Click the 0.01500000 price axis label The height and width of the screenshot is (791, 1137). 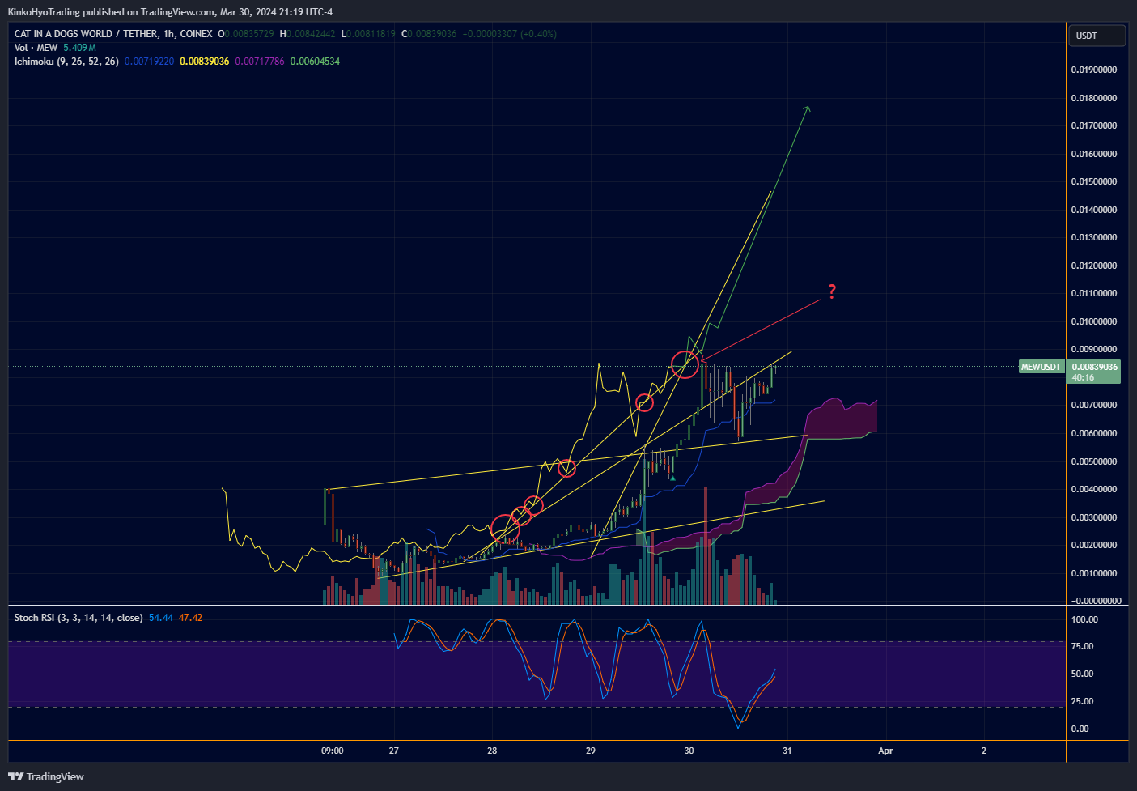(1094, 181)
